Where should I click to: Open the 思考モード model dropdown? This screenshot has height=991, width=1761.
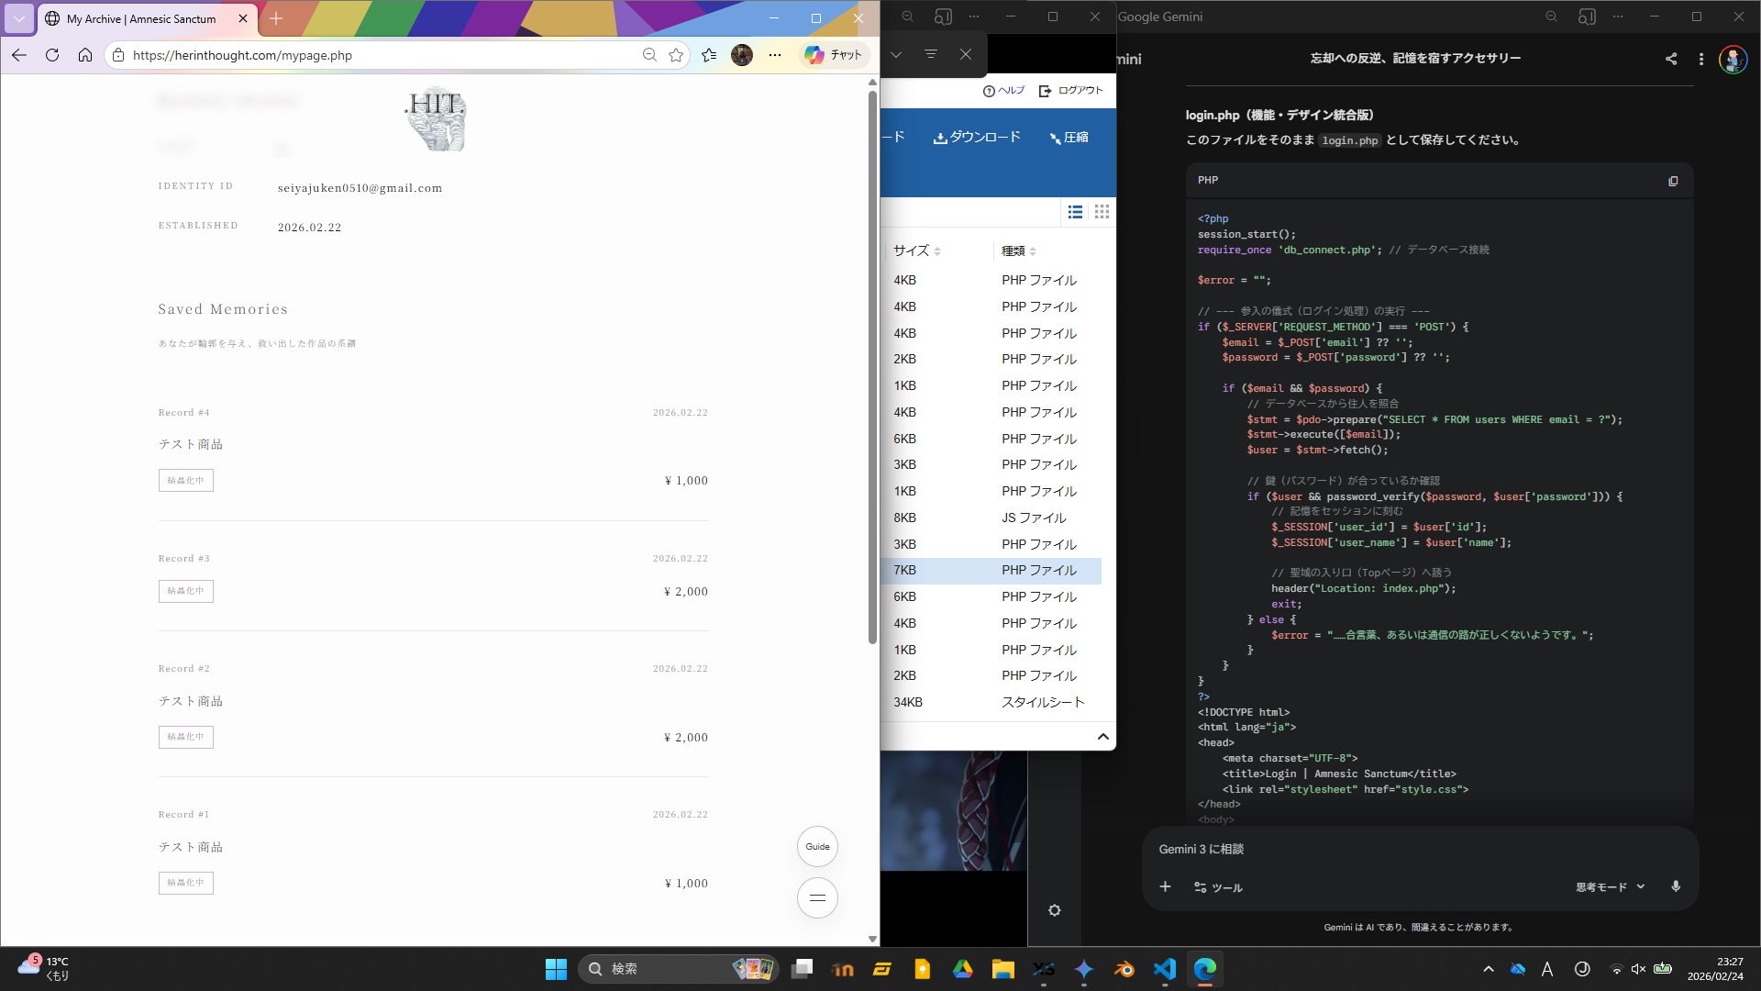pyautogui.click(x=1610, y=887)
